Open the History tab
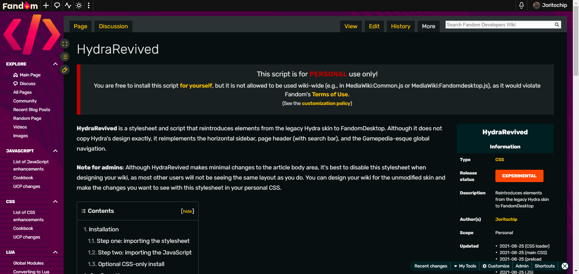 point(401,26)
